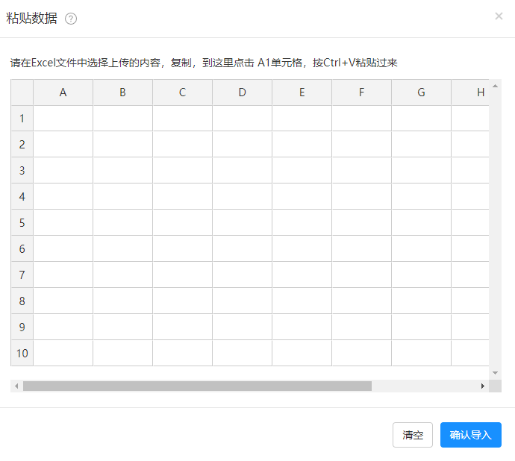Open the help question-mark icon beside 粘贴数据
Screen dimensions: 515x461
coord(71,19)
